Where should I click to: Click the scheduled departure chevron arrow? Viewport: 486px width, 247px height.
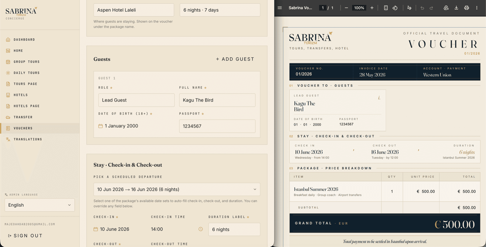255,189
